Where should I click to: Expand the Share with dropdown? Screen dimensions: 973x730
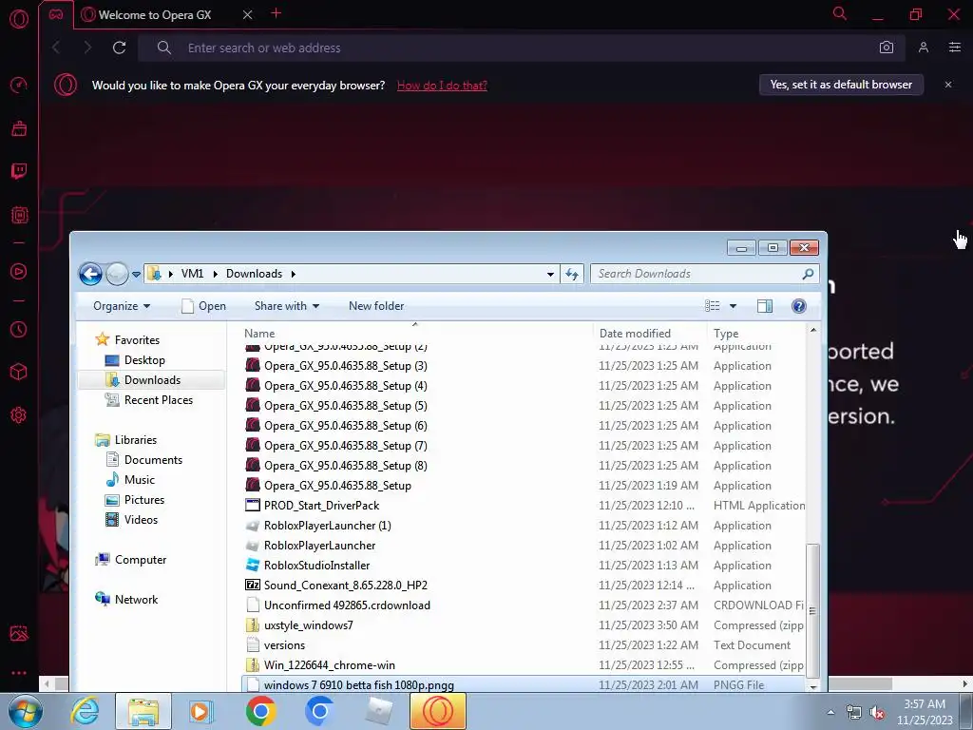pyautogui.click(x=287, y=306)
